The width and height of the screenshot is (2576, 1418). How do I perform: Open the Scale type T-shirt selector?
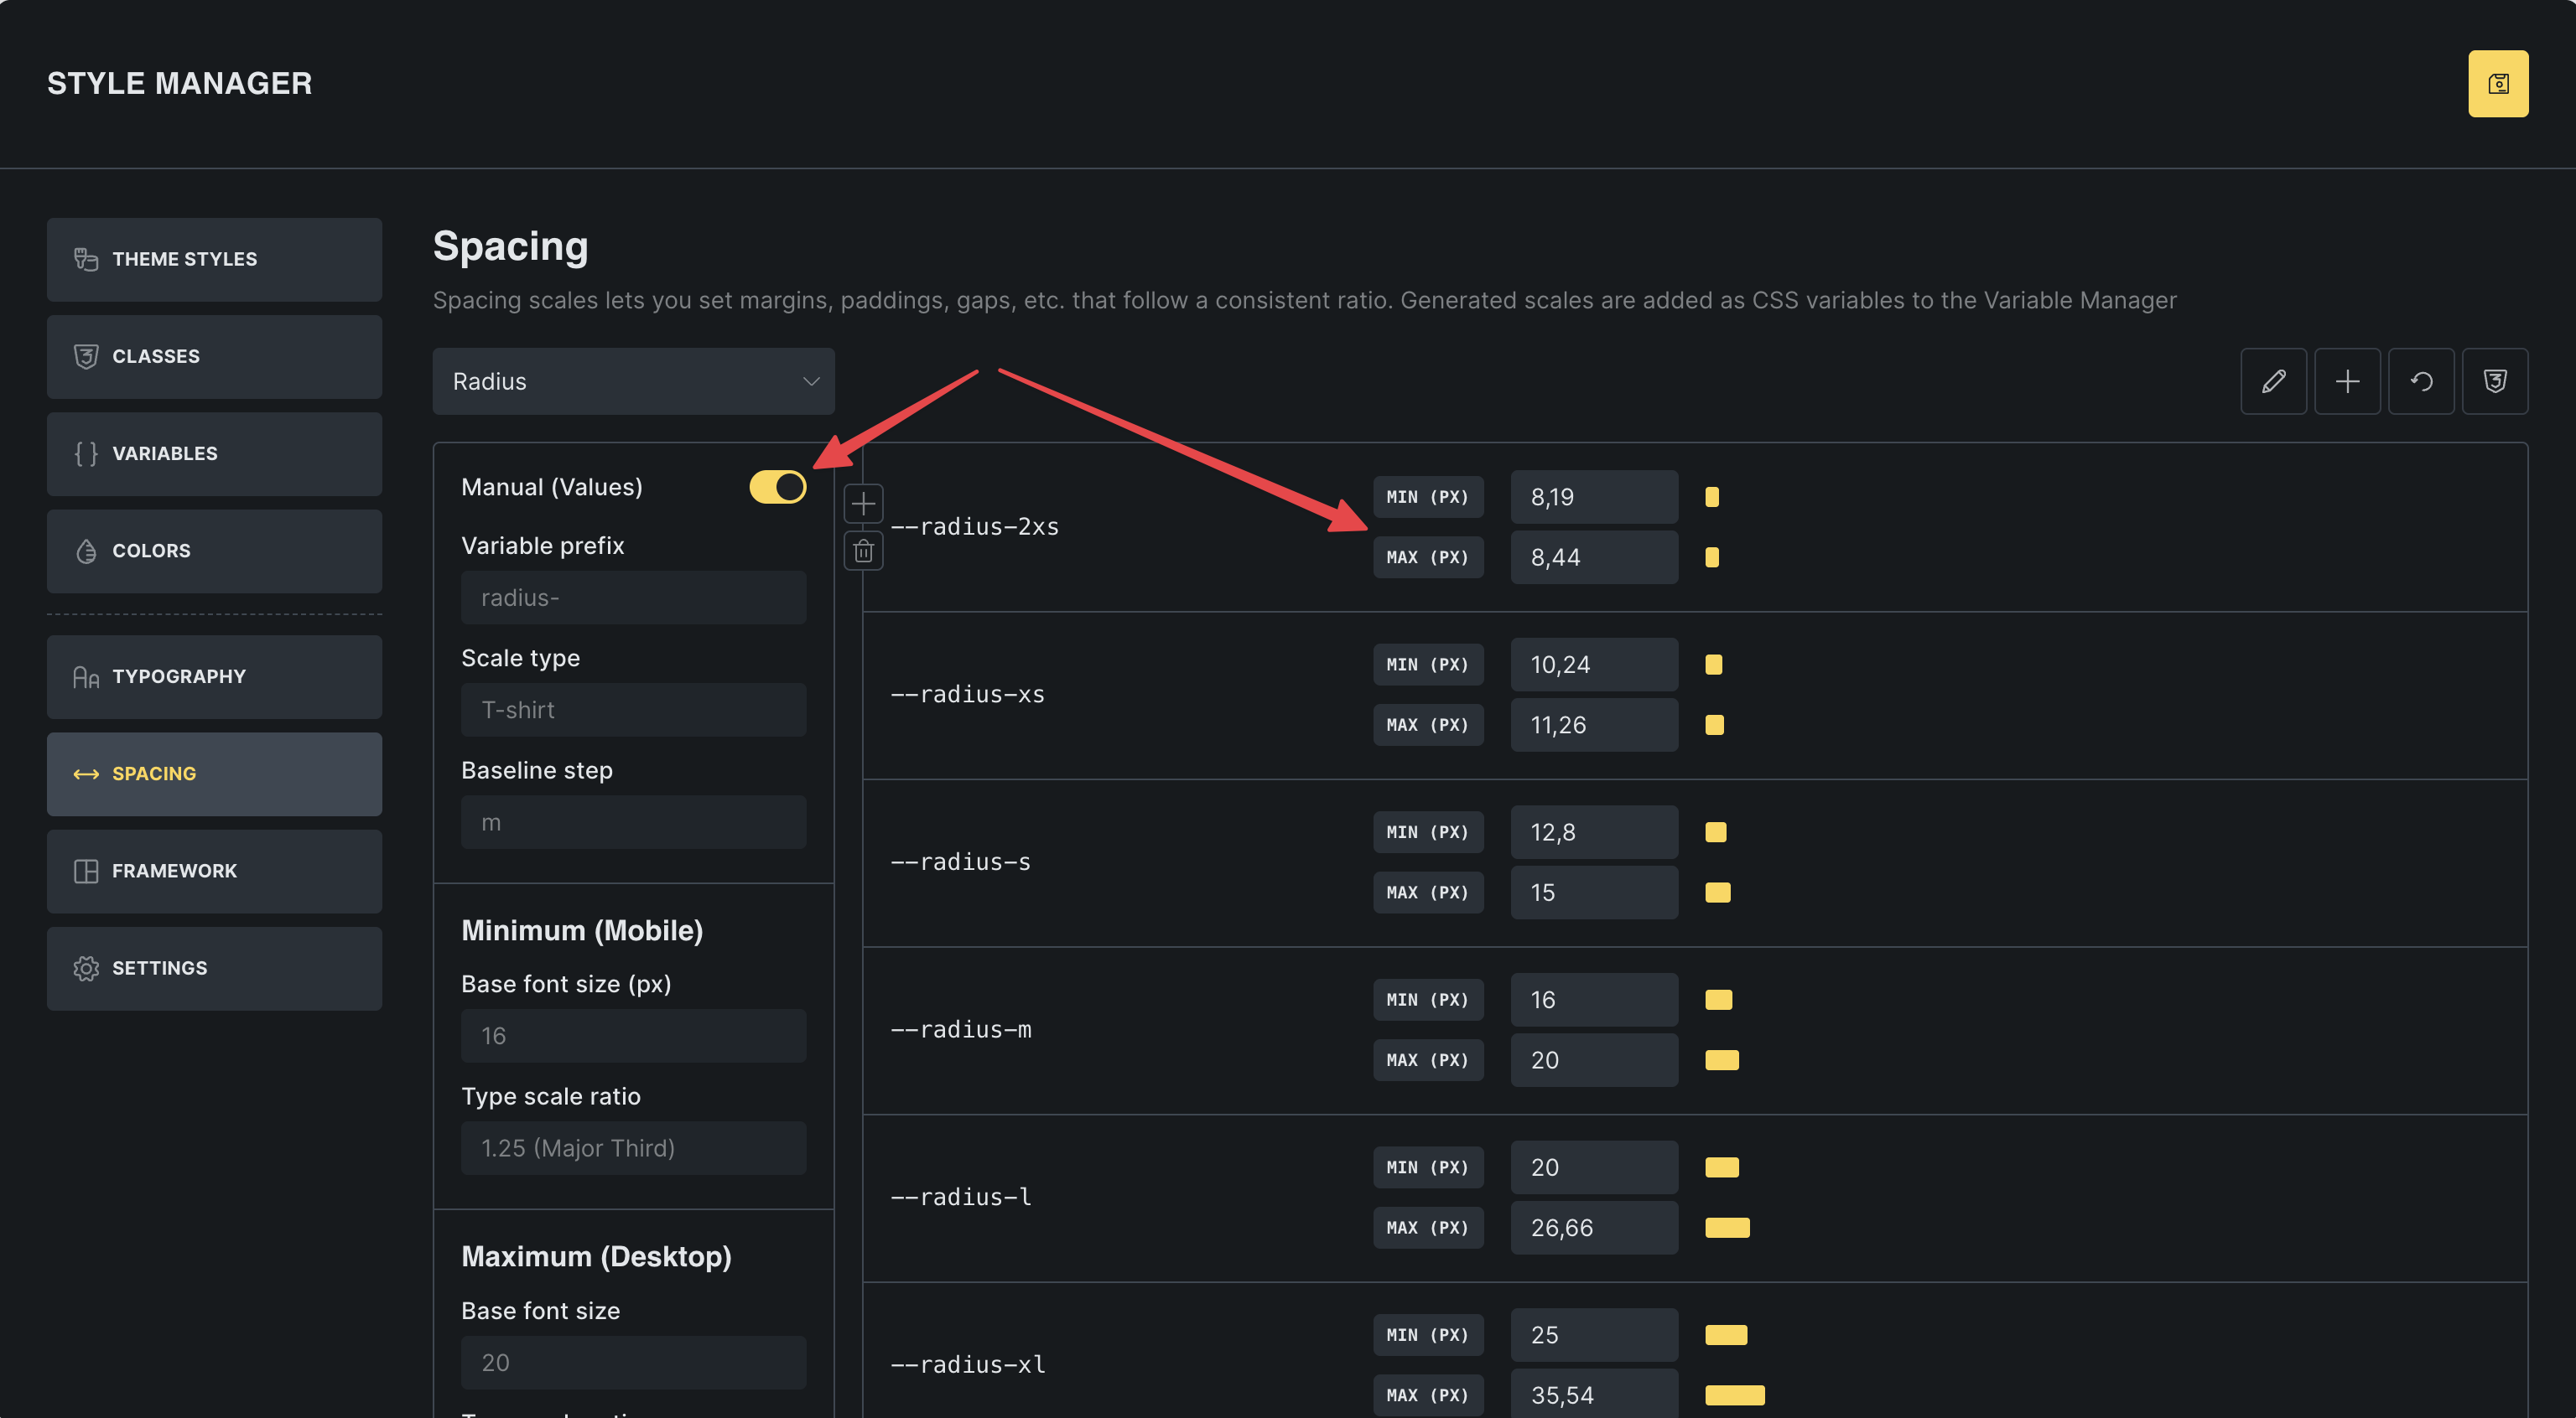(633, 710)
